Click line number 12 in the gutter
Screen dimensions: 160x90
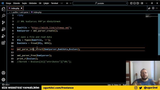(12, 49)
